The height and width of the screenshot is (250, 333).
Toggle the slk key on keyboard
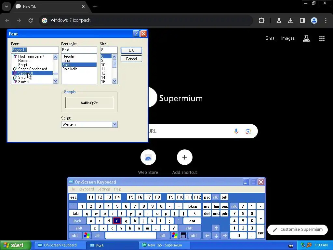pyautogui.click(x=215, y=197)
